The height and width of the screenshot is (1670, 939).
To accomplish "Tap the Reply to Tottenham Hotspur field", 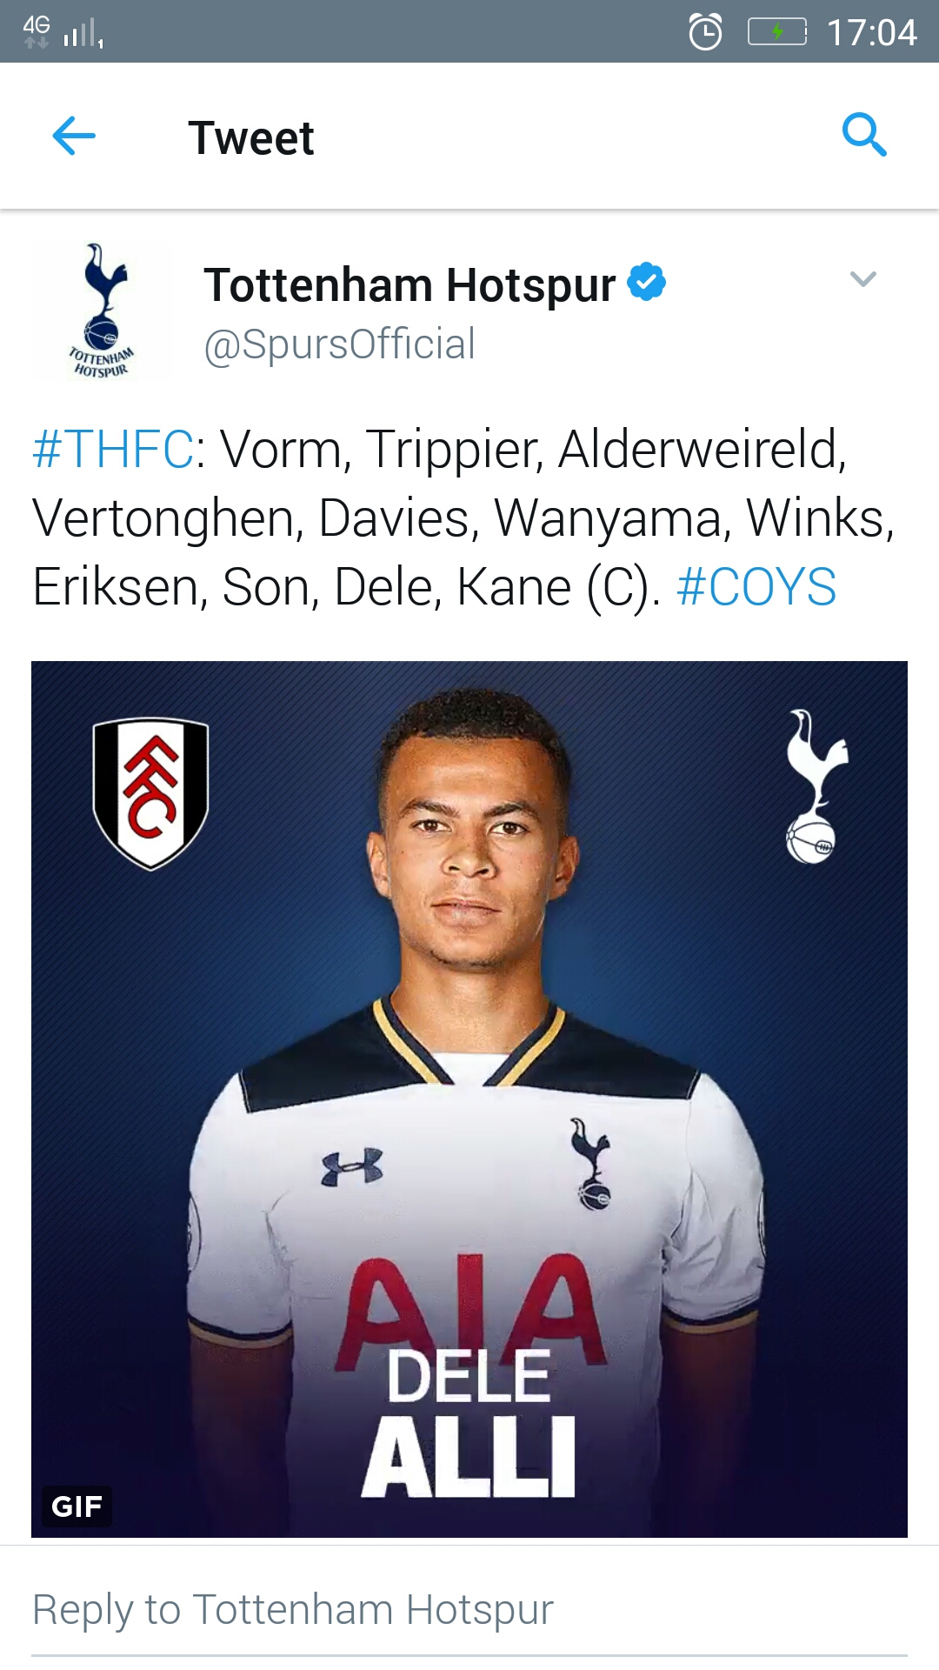I will (x=469, y=1611).
